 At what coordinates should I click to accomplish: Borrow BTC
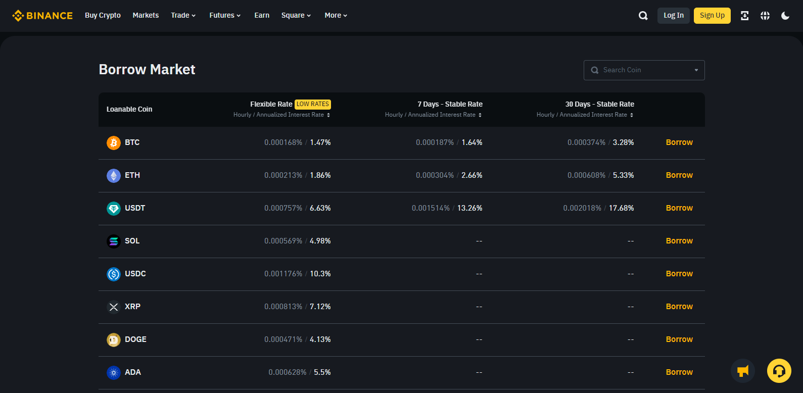[x=679, y=142]
